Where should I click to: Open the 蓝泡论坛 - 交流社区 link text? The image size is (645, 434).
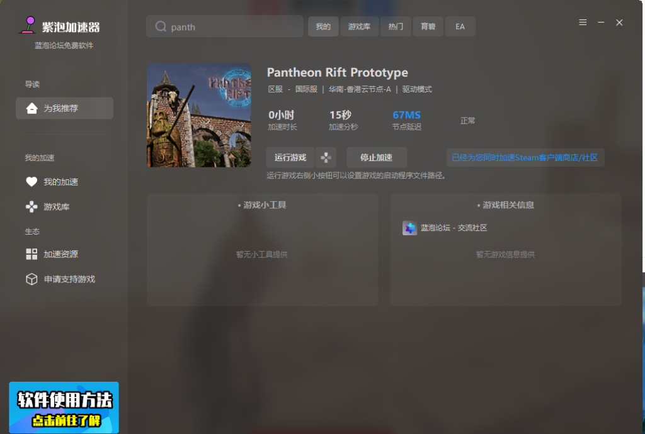point(454,228)
